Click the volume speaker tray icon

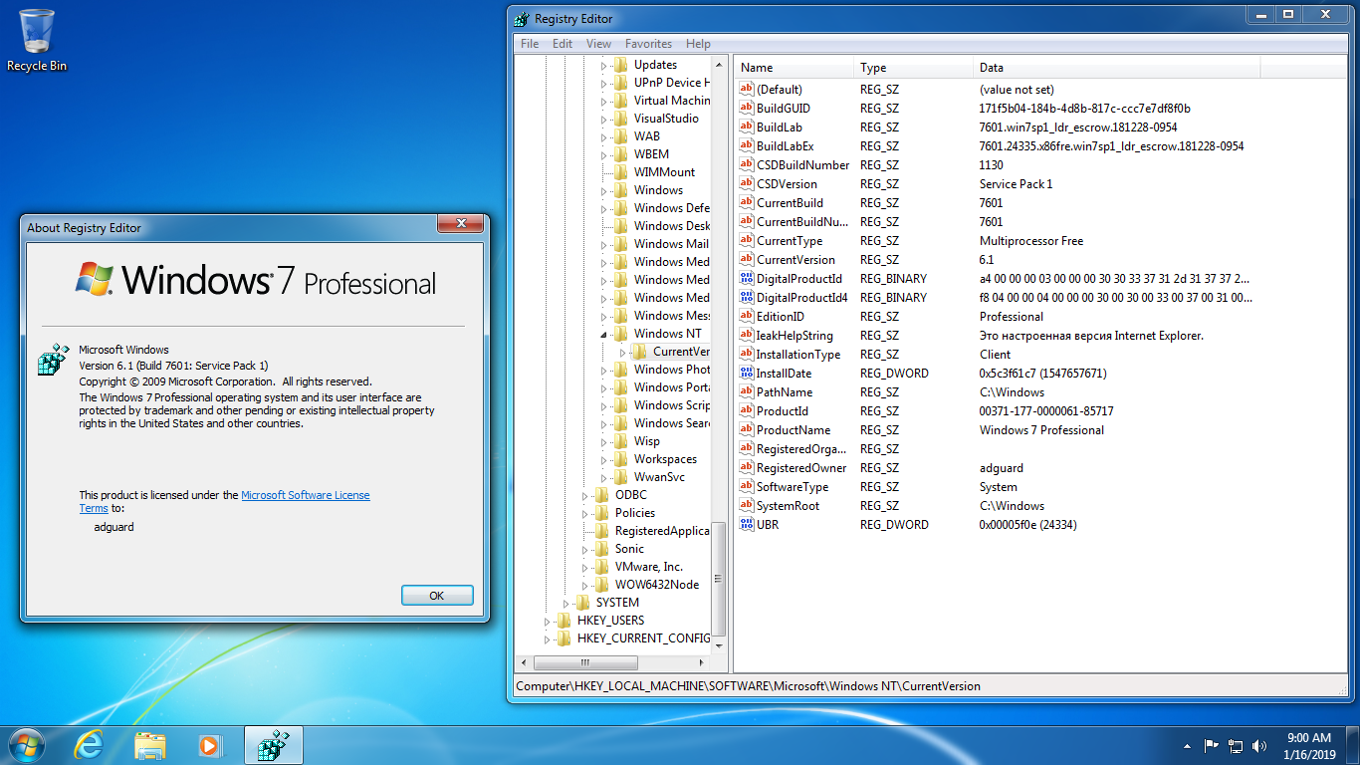tap(1258, 745)
